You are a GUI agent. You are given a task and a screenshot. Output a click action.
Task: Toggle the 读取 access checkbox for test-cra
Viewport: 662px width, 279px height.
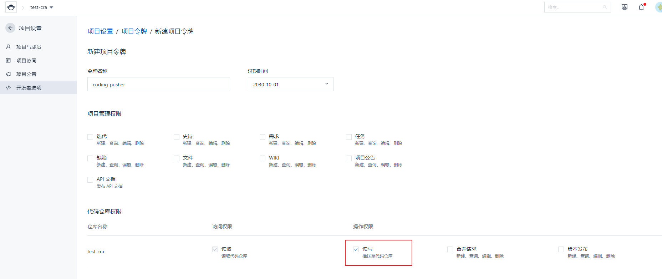tap(215, 249)
